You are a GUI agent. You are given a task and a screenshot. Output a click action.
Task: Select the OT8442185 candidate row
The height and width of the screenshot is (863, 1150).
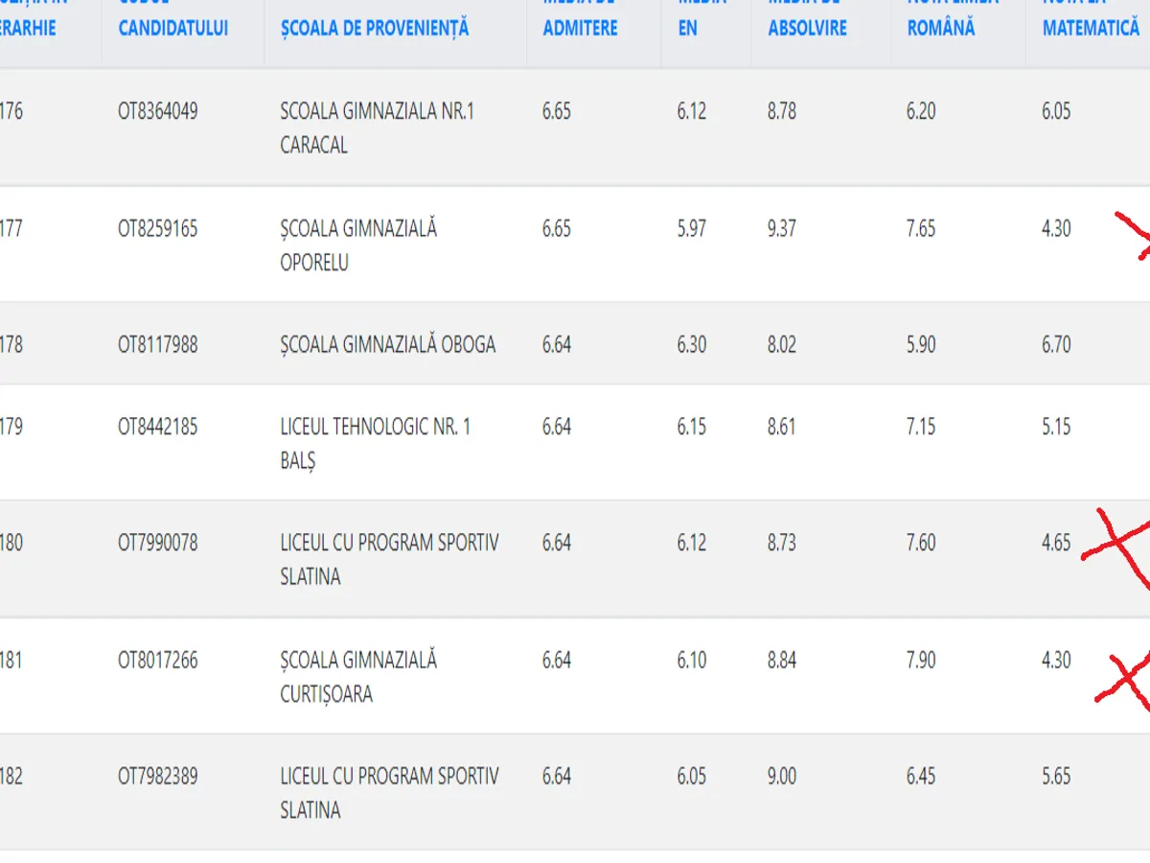coord(158,427)
